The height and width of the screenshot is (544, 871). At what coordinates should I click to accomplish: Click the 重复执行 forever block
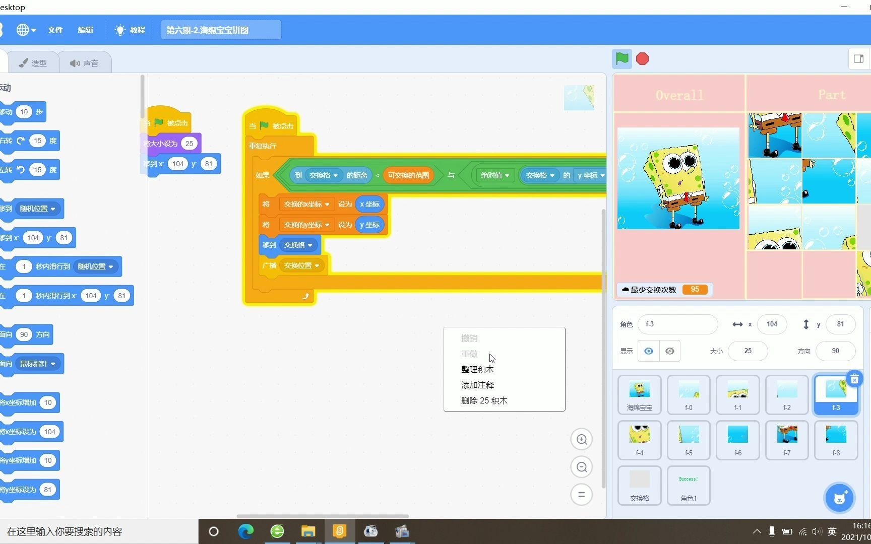(263, 146)
